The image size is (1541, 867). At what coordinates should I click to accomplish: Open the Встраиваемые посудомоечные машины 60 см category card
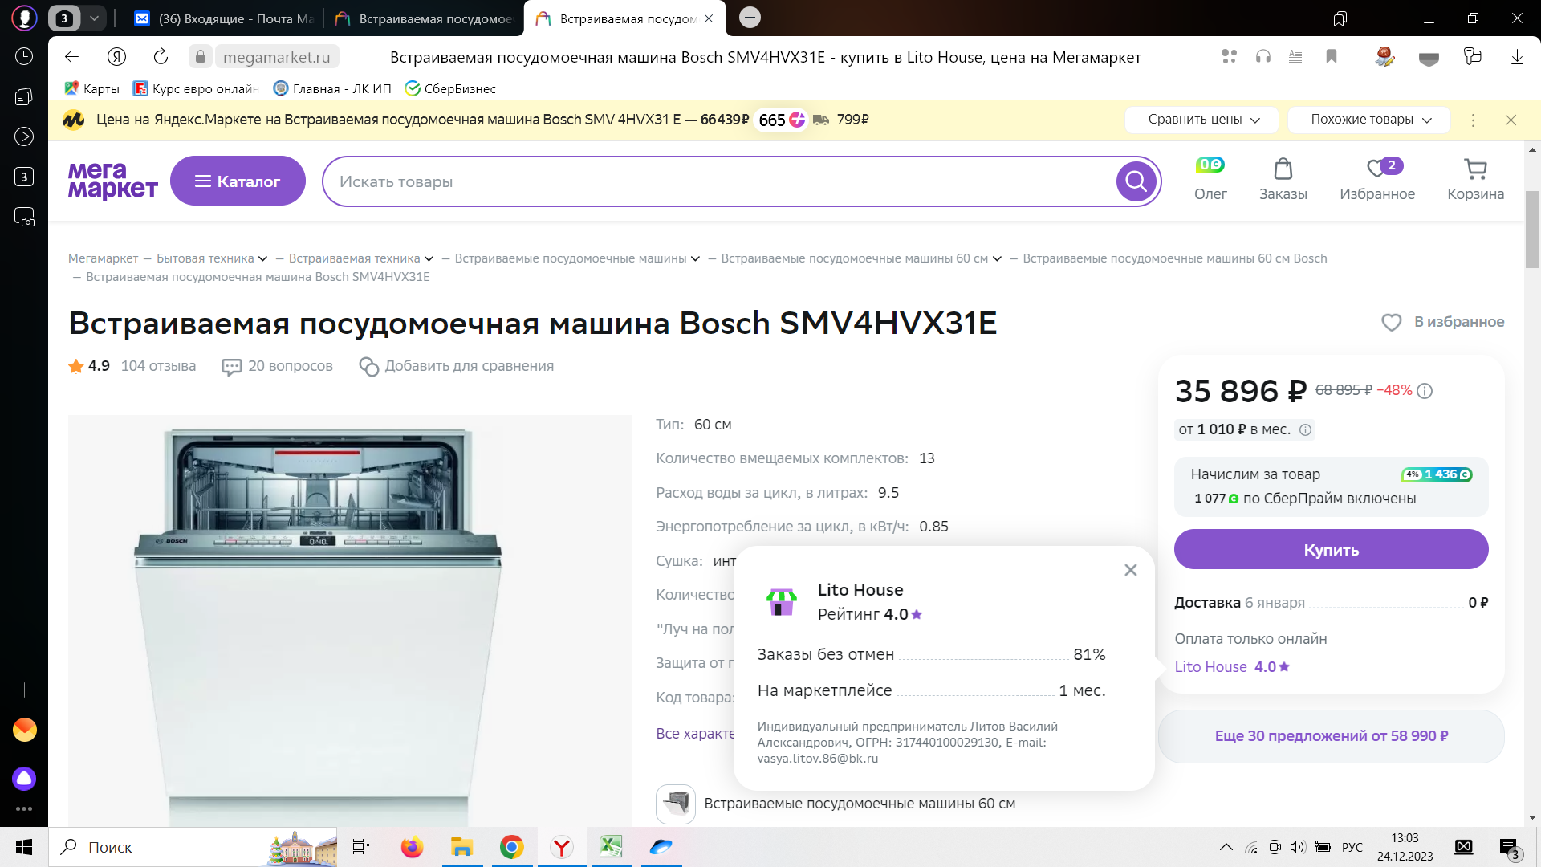coord(836,804)
